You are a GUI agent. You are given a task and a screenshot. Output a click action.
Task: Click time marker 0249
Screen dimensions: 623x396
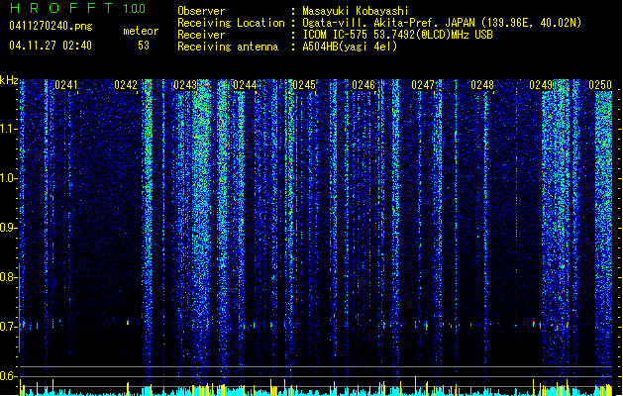(541, 85)
